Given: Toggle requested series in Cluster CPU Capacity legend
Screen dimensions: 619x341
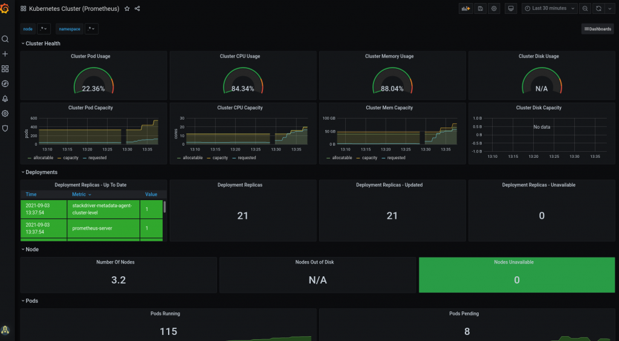Looking at the screenshot, I should coord(246,158).
